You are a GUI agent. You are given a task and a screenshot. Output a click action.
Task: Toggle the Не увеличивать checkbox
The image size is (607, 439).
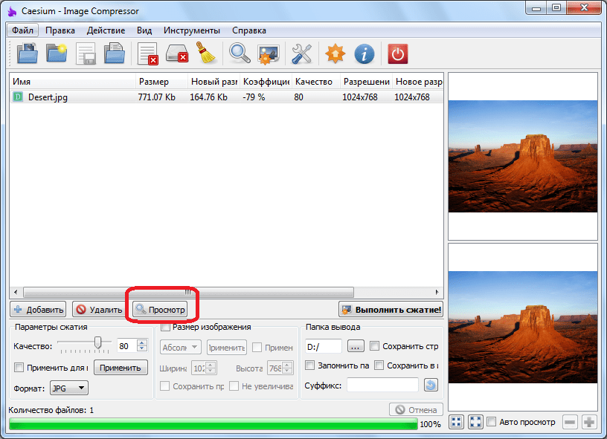point(234,386)
